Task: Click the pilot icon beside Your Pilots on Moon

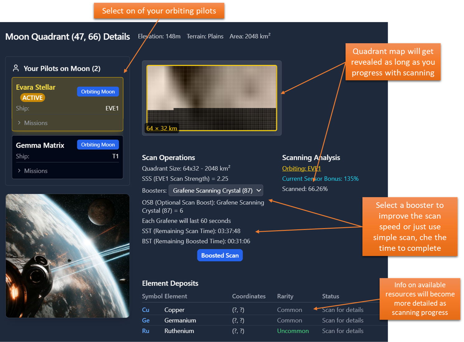Action: [16, 68]
